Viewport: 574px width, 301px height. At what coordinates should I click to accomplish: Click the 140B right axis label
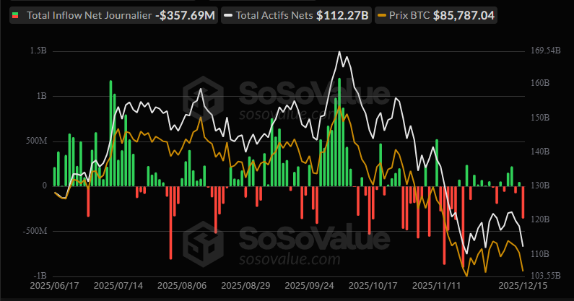[540, 152]
